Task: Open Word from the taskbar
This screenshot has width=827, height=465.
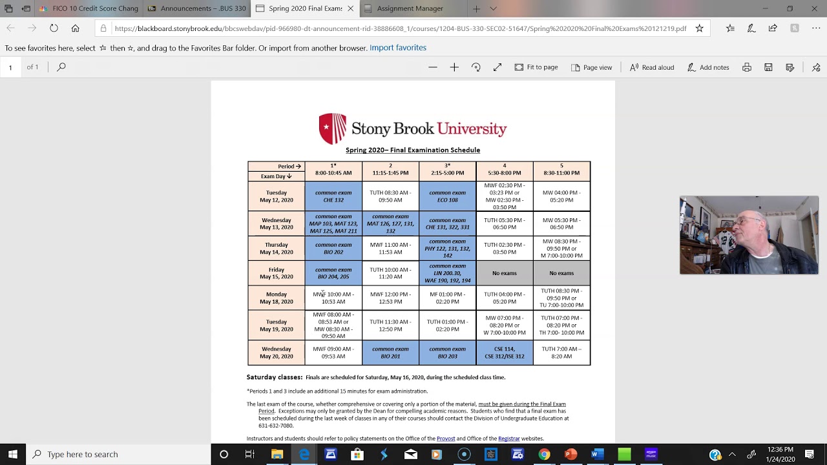Action: (597, 454)
